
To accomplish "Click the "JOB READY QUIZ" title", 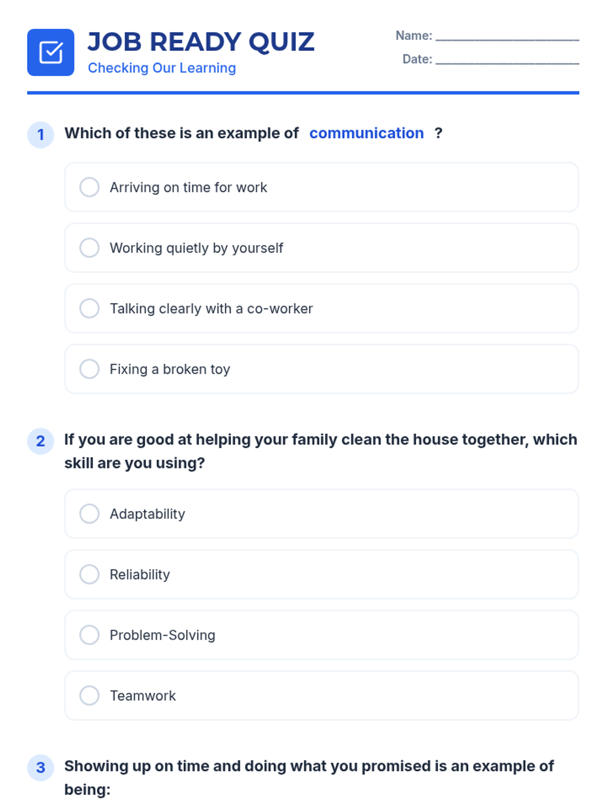I will pyautogui.click(x=201, y=42).
